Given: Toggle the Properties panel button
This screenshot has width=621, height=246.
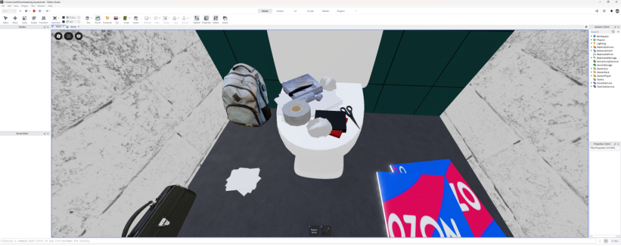Looking at the screenshot, I should [206, 19].
